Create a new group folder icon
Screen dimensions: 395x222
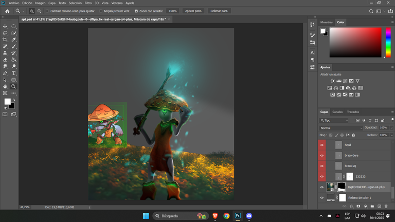click(x=372, y=206)
